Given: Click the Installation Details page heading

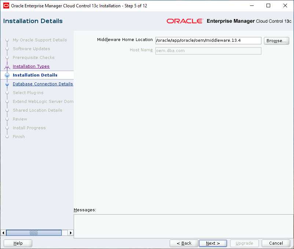Looking at the screenshot, I should point(33,21).
